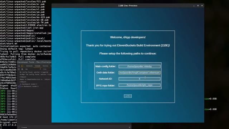
Task: Select the Console tab in Developer Tools
Action: 37,66
